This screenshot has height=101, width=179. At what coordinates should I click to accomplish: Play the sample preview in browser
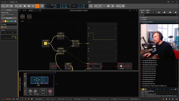pyautogui.click(x=175, y=89)
